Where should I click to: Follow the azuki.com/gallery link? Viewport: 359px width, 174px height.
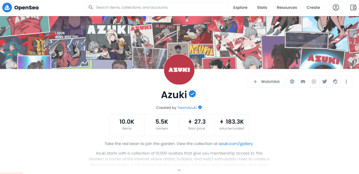click(x=236, y=144)
